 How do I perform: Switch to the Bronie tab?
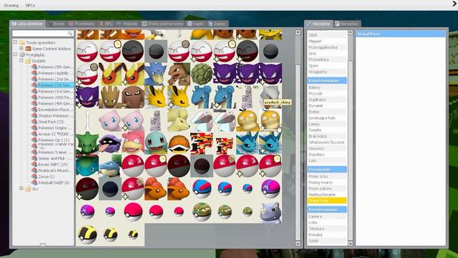[x=56, y=24]
